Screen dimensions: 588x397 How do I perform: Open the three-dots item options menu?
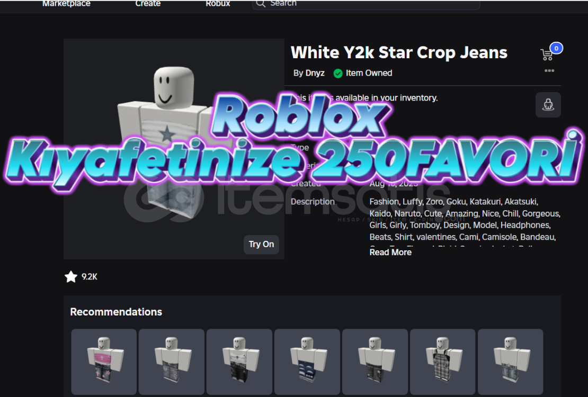pyautogui.click(x=549, y=70)
